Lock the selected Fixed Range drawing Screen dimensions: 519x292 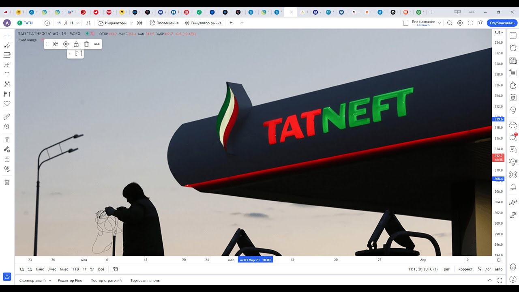pos(76,44)
